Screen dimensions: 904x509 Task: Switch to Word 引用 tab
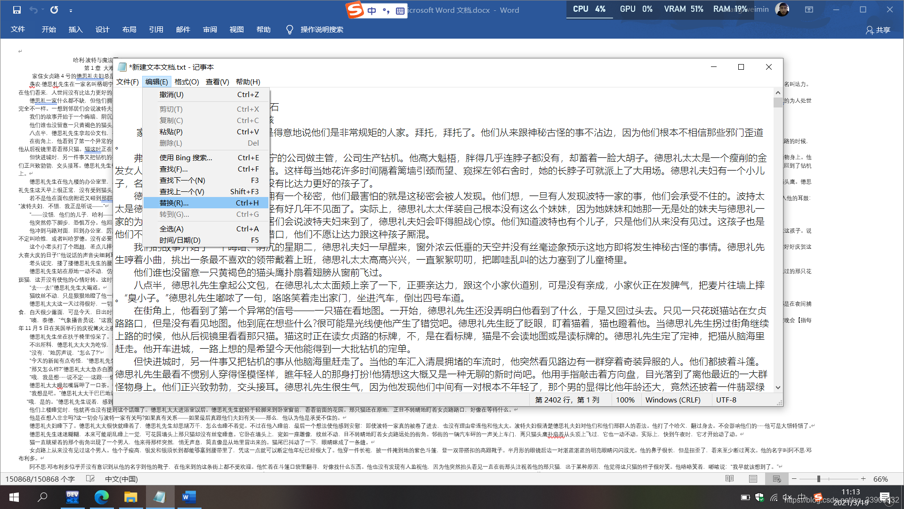(156, 29)
